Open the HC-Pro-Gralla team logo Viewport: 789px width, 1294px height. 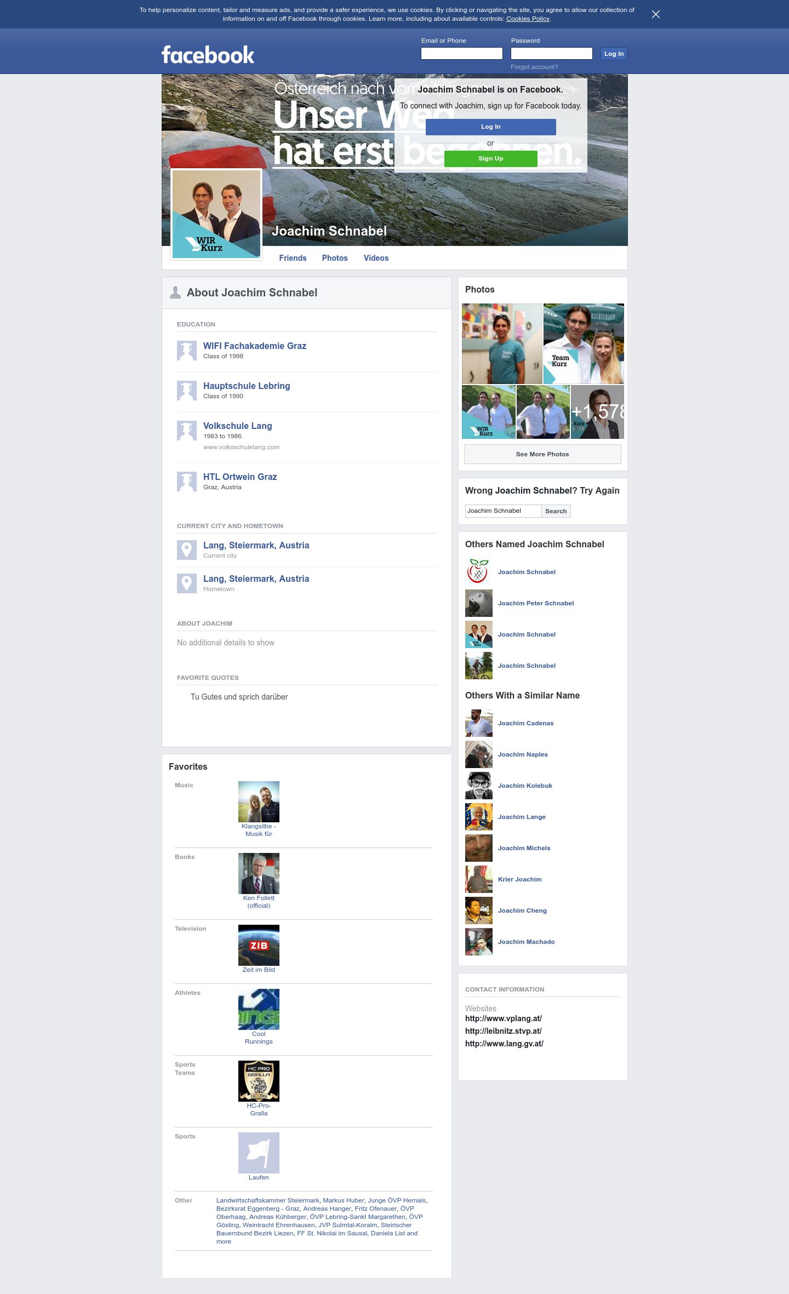tap(259, 1081)
